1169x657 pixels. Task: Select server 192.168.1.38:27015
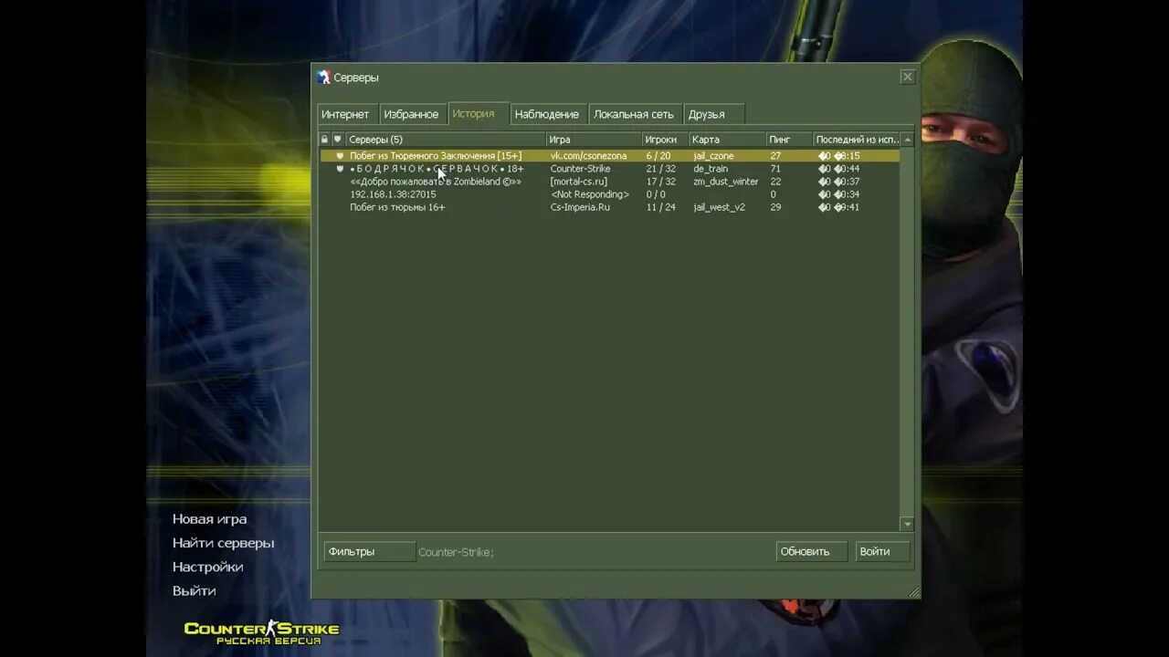[609, 194]
